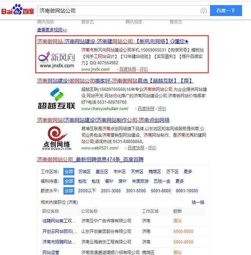Click the Baidu logo
This screenshot has width=251, height=255.
(18, 9)
